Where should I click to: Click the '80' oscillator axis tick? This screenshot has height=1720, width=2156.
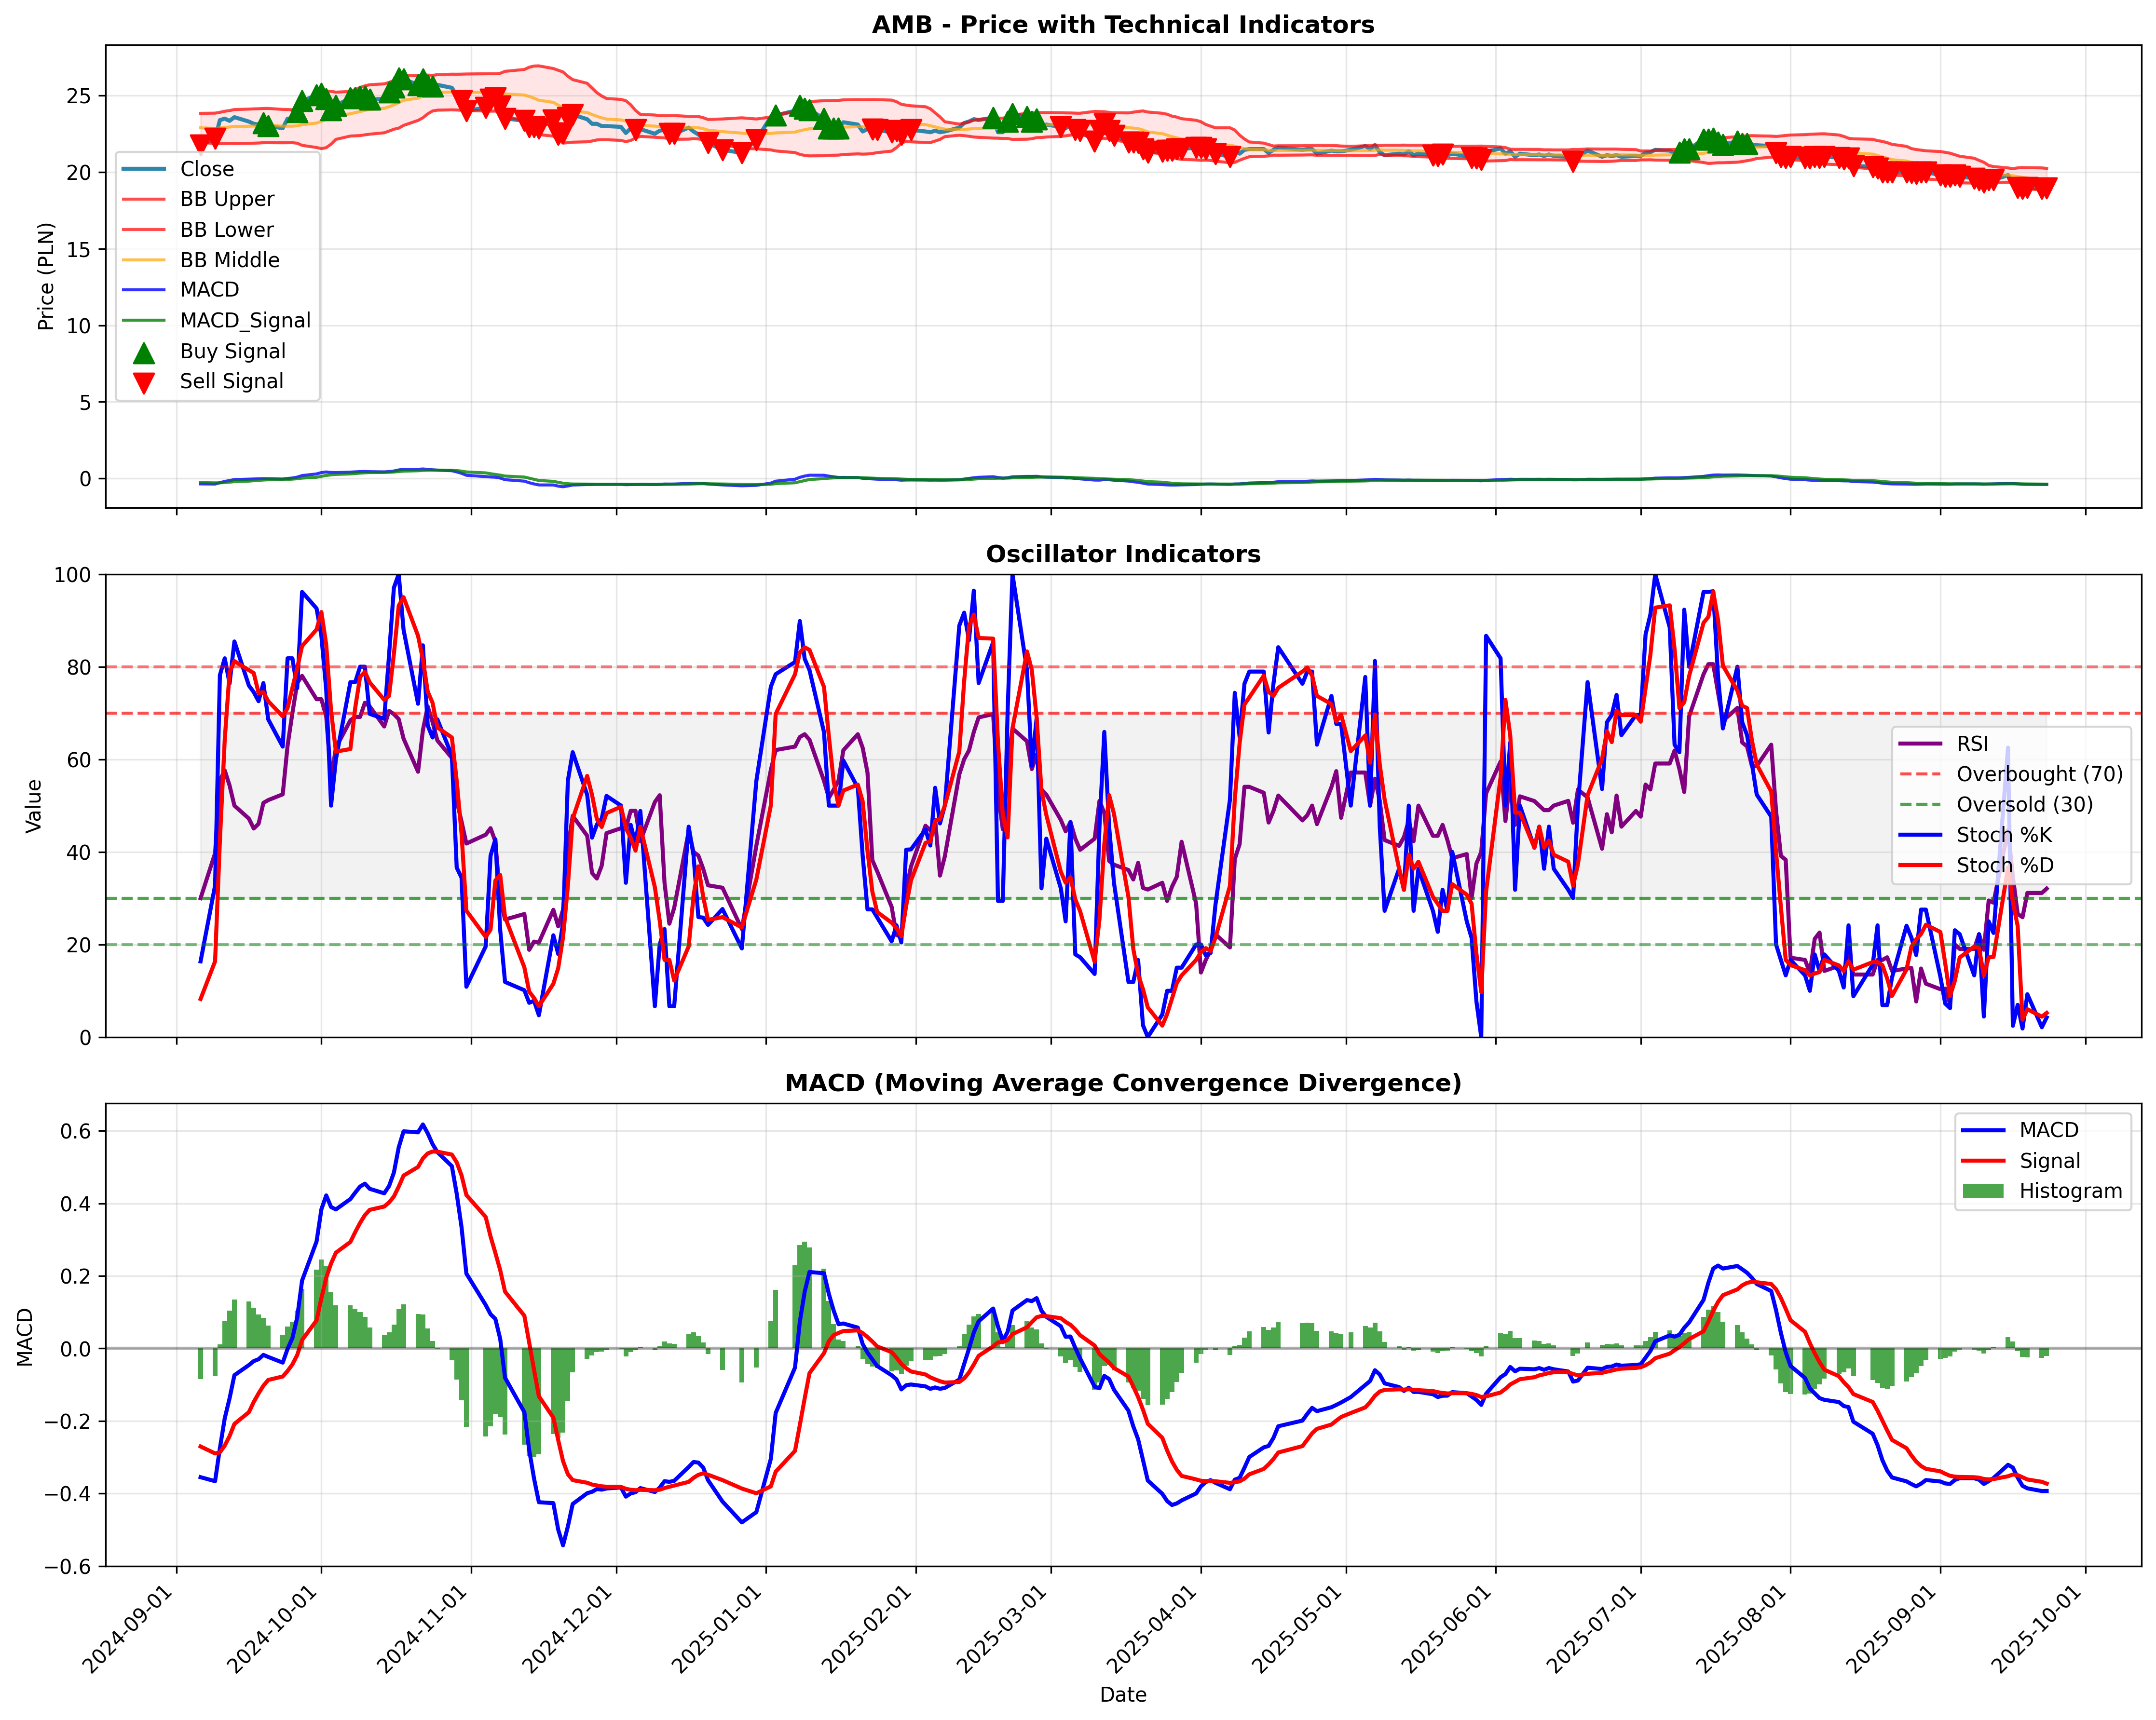coord(79,668)
